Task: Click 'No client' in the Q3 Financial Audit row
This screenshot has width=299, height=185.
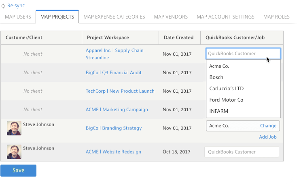Action: (33, 73)
